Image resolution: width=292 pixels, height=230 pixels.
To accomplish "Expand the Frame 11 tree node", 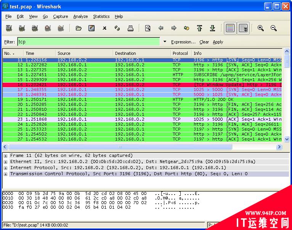I will click(x=6, y=156).
